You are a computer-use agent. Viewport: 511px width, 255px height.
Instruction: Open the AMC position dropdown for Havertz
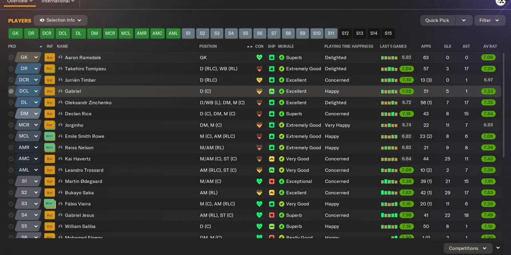[x=36, y=159]
